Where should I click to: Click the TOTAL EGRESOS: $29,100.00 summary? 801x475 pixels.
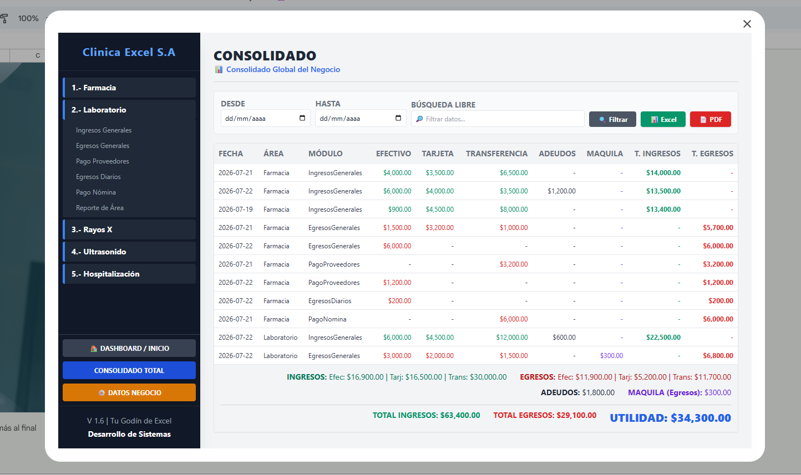545,415
